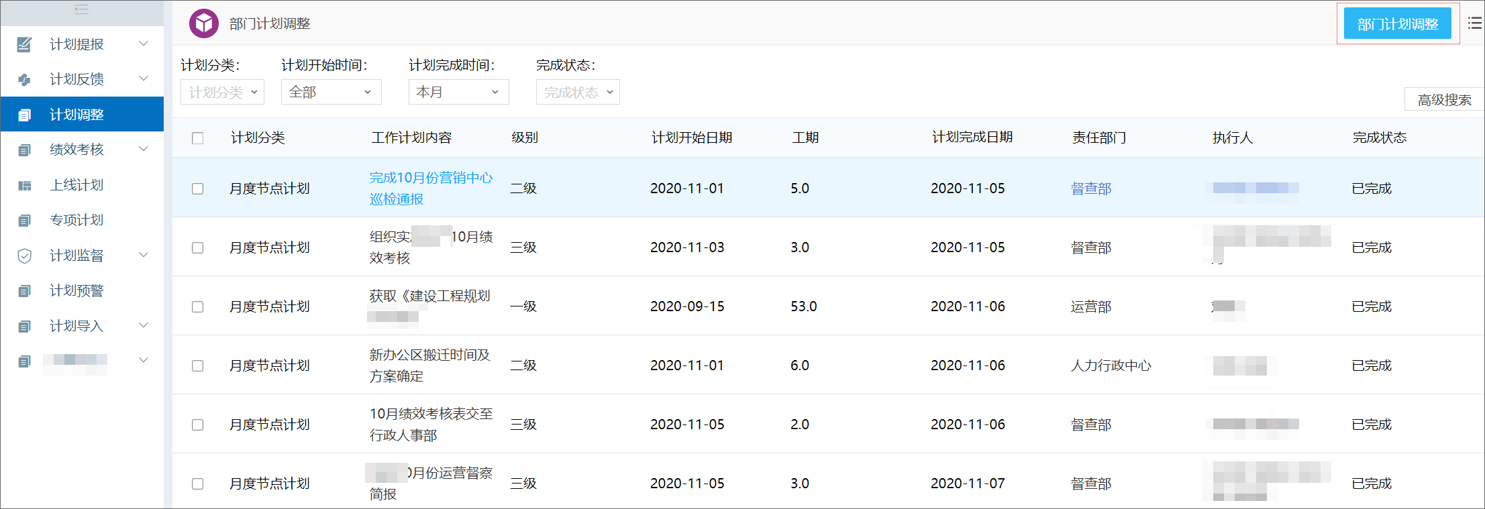Open the 计划分类 filter dropdown
This screenshot has width=1485, height=509.
[x=222, y=92]
